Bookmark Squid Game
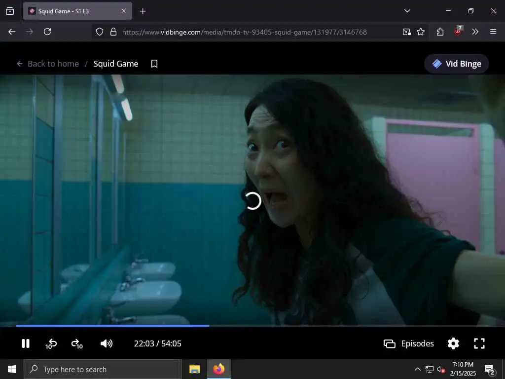Viewport: 505px width, 379px height. (x=154, y=64)
